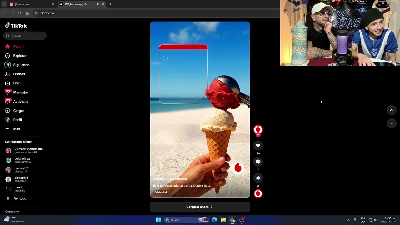Go to the previous video with up arrow
Image resolution: width=400 pixels, height=225 pixels.
tap(392, 110)
